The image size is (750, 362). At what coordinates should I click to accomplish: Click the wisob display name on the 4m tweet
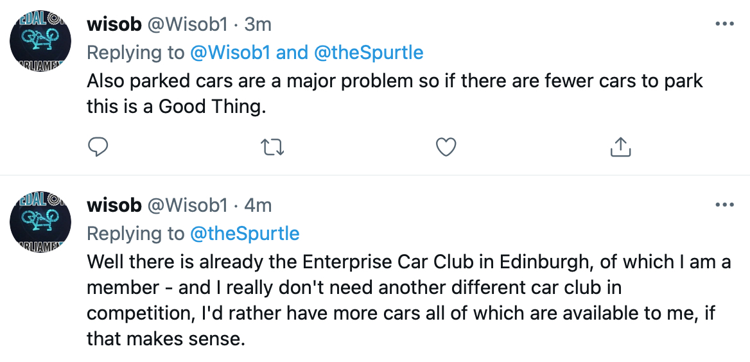[114, 205]
